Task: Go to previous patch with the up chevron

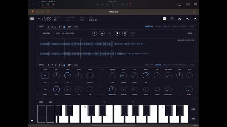Action: coord(187,19)
